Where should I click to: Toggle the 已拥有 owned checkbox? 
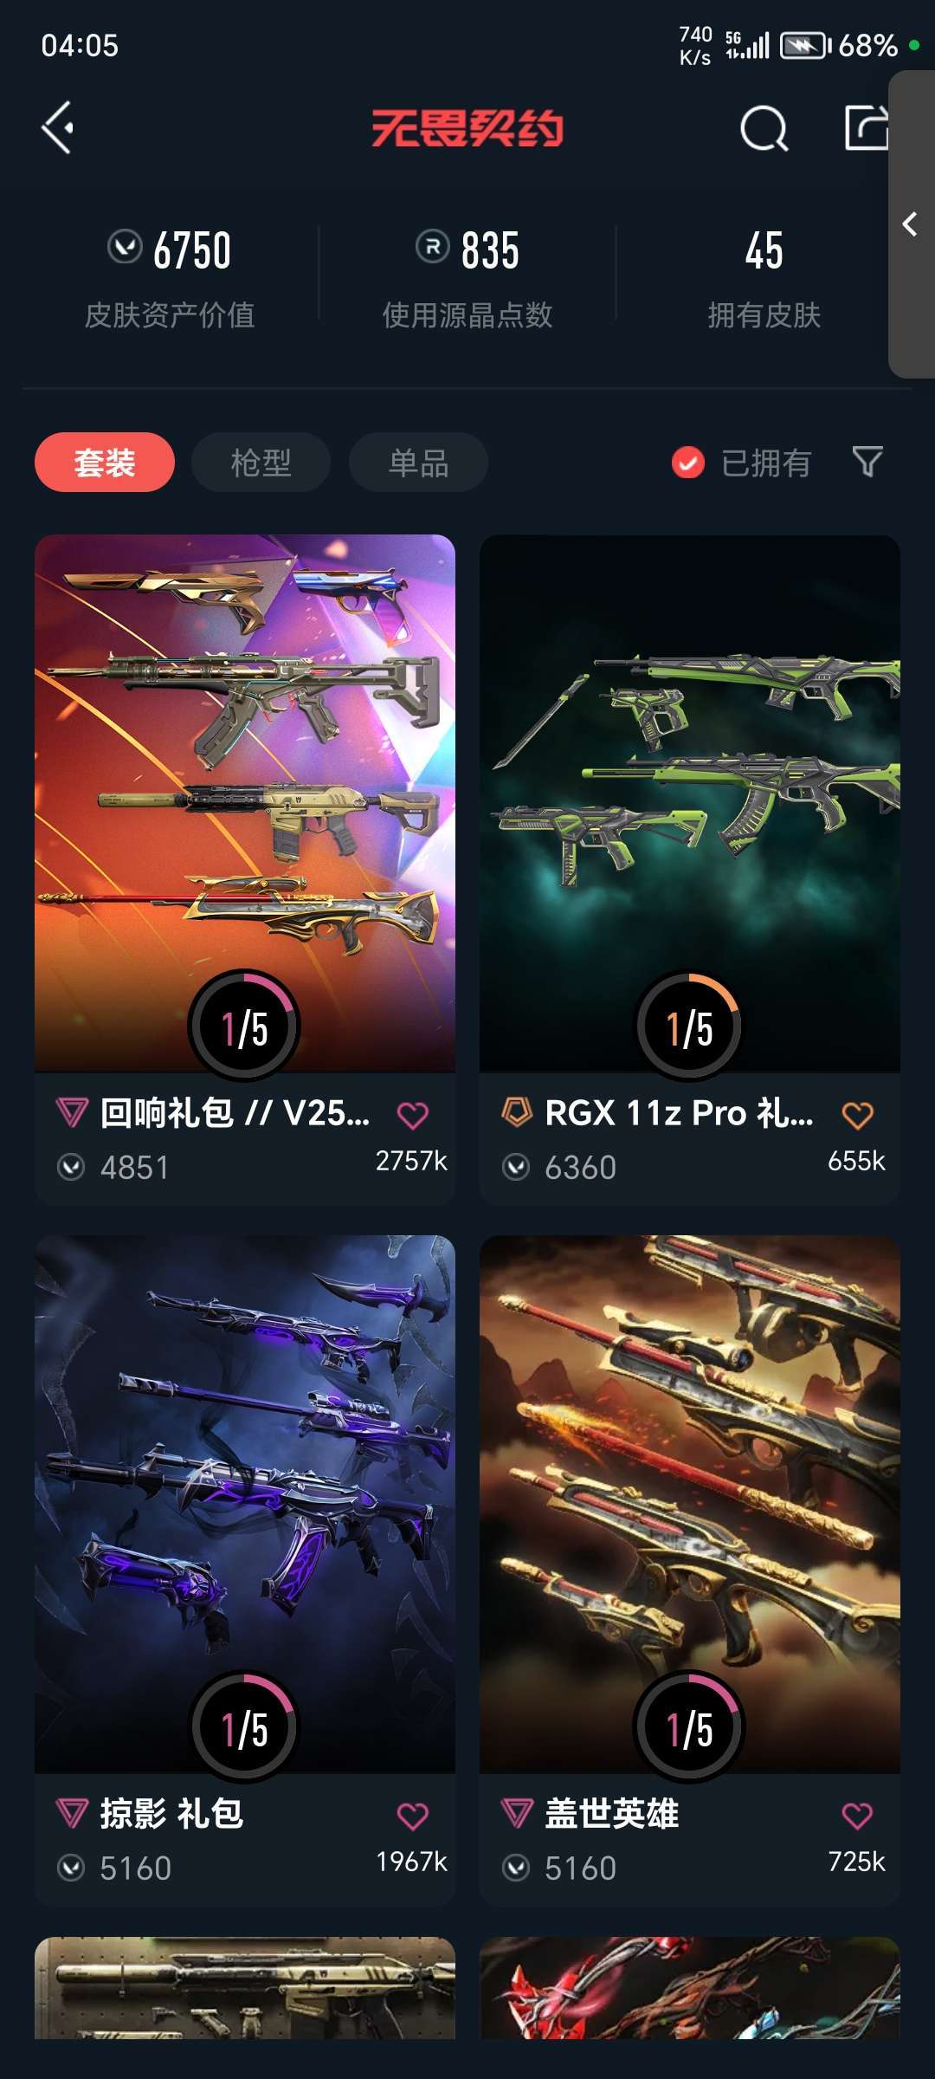[x=688, y=463]
